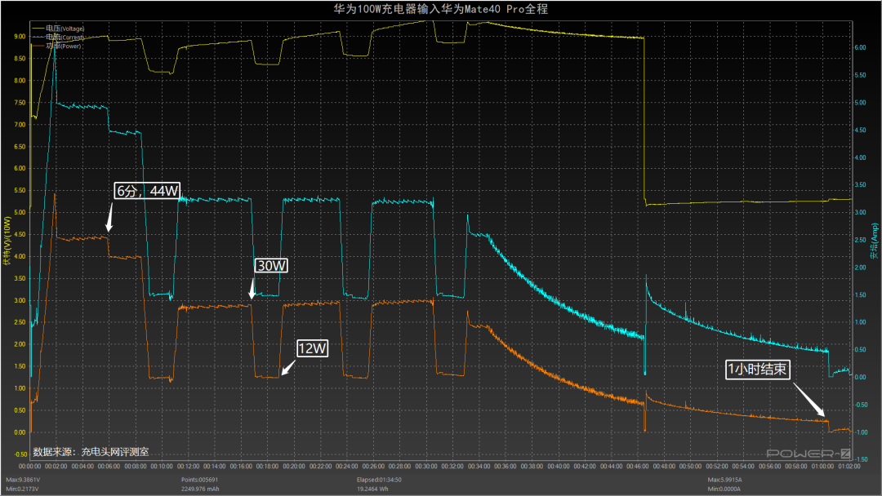Click the 00:46:00 time axis label
This screenshot has width=882, height=496.
pyautogui.click(x=638, y=467)
